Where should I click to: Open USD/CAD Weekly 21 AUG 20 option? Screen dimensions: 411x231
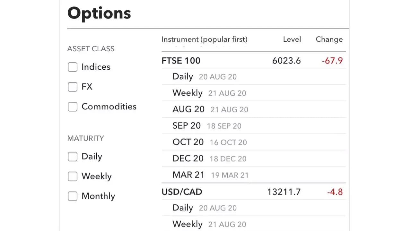(254, 224)
